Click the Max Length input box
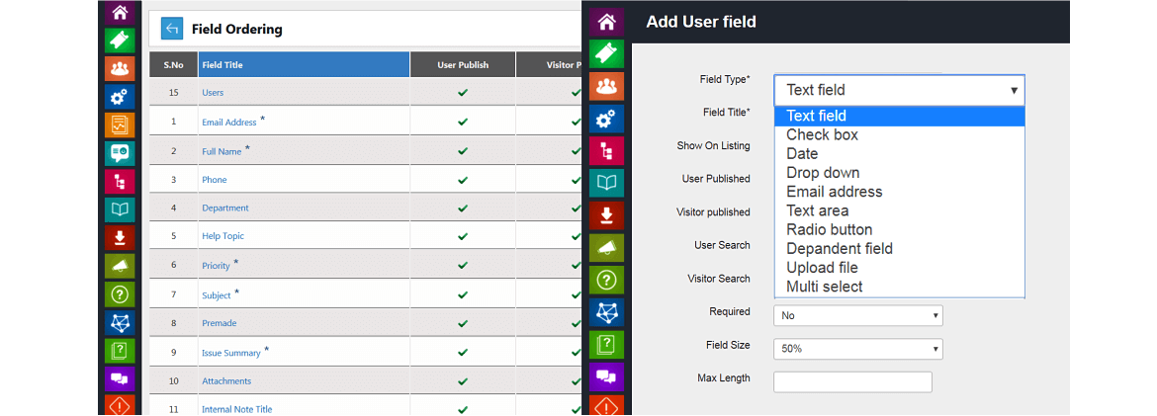Screen dimensions: 1157x416 (x=853, y=382)
